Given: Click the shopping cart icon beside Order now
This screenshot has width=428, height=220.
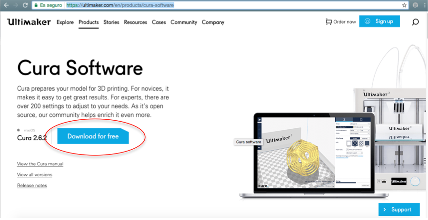Looking at the screenshot, I should point(328,22).
